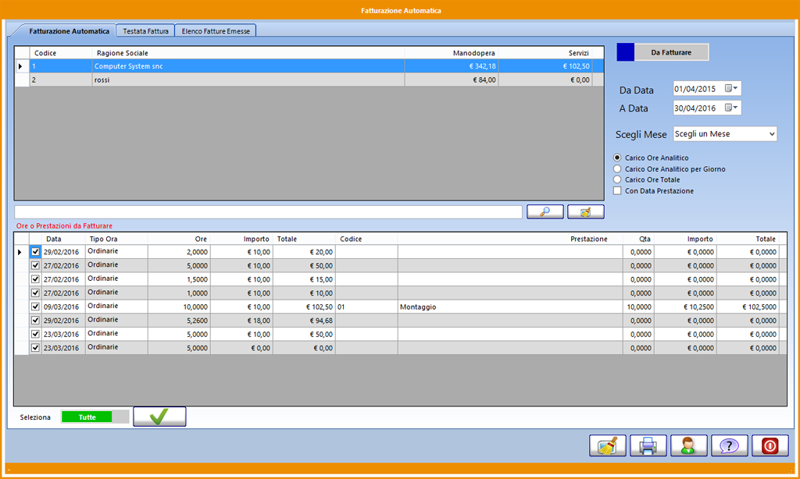Viewport: 800px width, 479px height.
Task: Select Carico Ore Analitico per Giorno option
Action: pos(617,169)
